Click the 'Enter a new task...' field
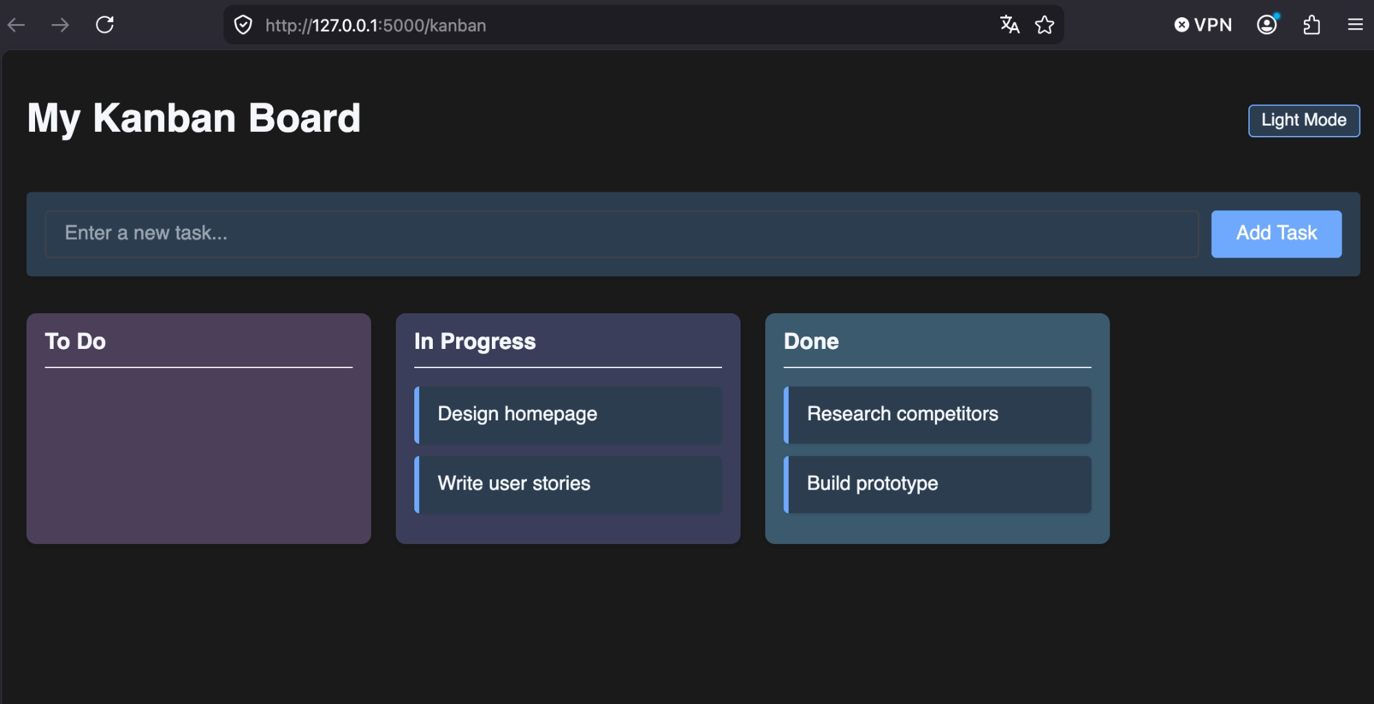The height and width of the screenshot is (704, 1374). (x=622, y=234)
